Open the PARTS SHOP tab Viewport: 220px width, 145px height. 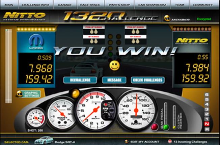point(119,5)
